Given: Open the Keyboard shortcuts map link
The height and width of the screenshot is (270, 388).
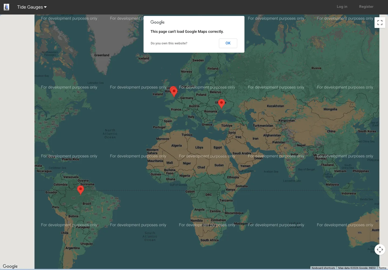Looking at the screenshot, I should coord(323,268).
